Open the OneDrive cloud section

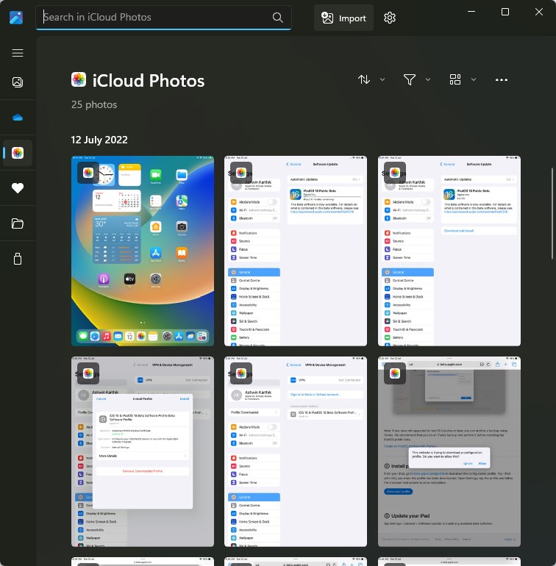18,118
